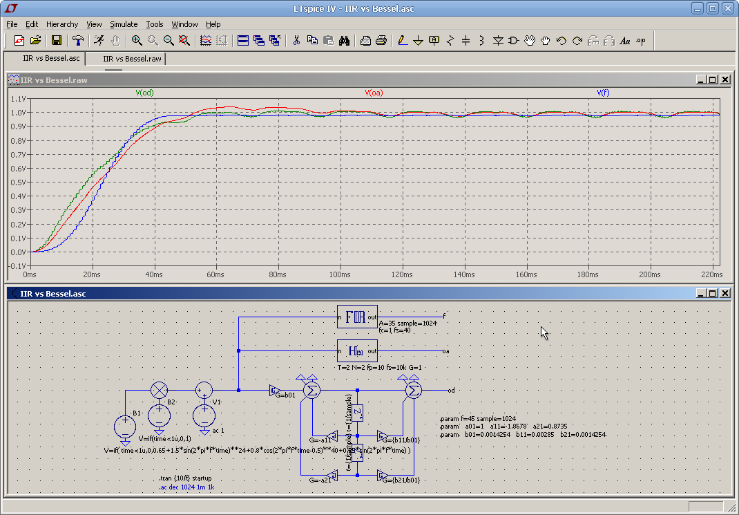
Task: Pick the Resistor component tool
Action: [x=450, y=41]
